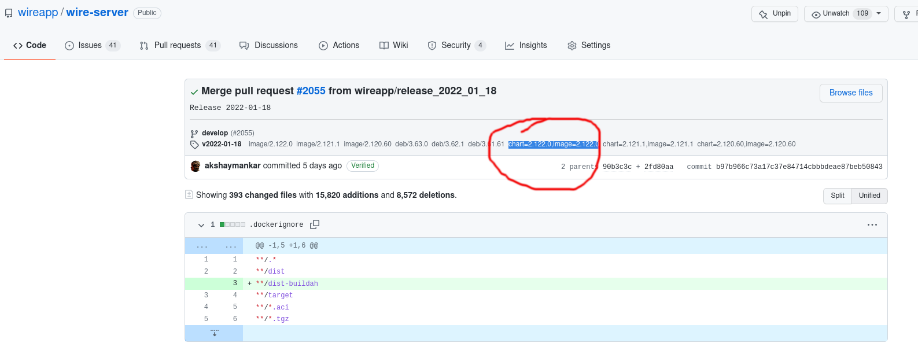Screen dimensions: 918x350
Task: Click the tag icon beside v2022-01-18
Action: (194, 145)
